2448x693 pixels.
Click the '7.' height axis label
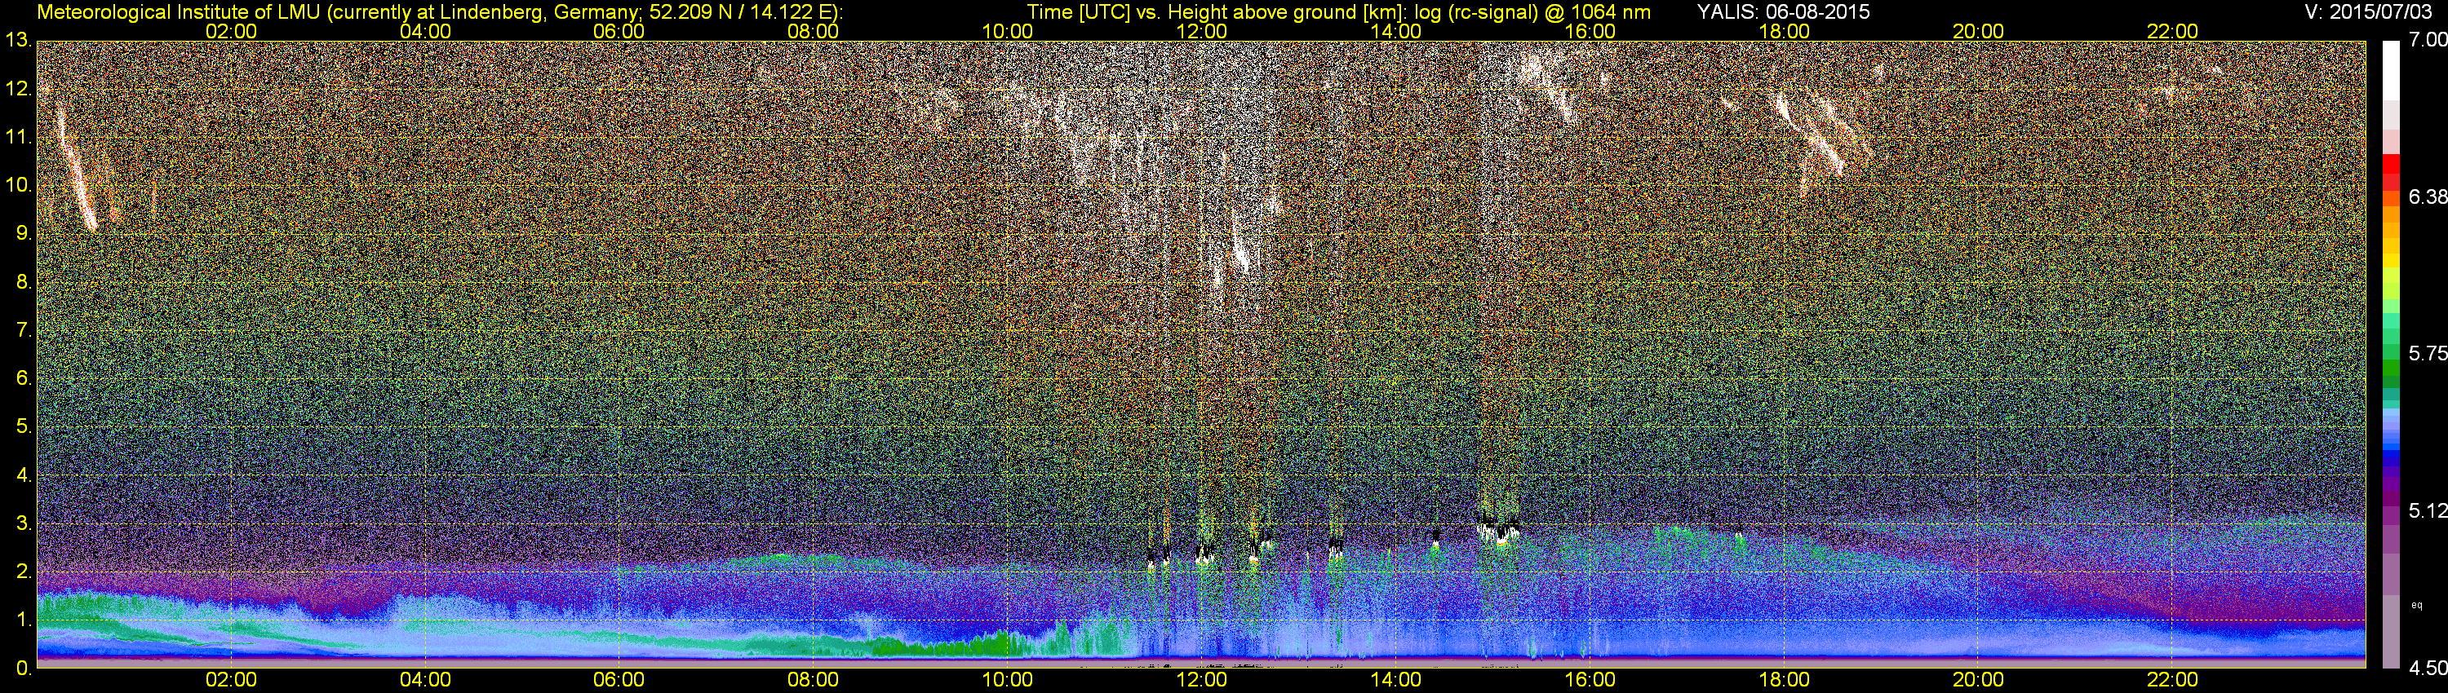[x=24, y=330]
